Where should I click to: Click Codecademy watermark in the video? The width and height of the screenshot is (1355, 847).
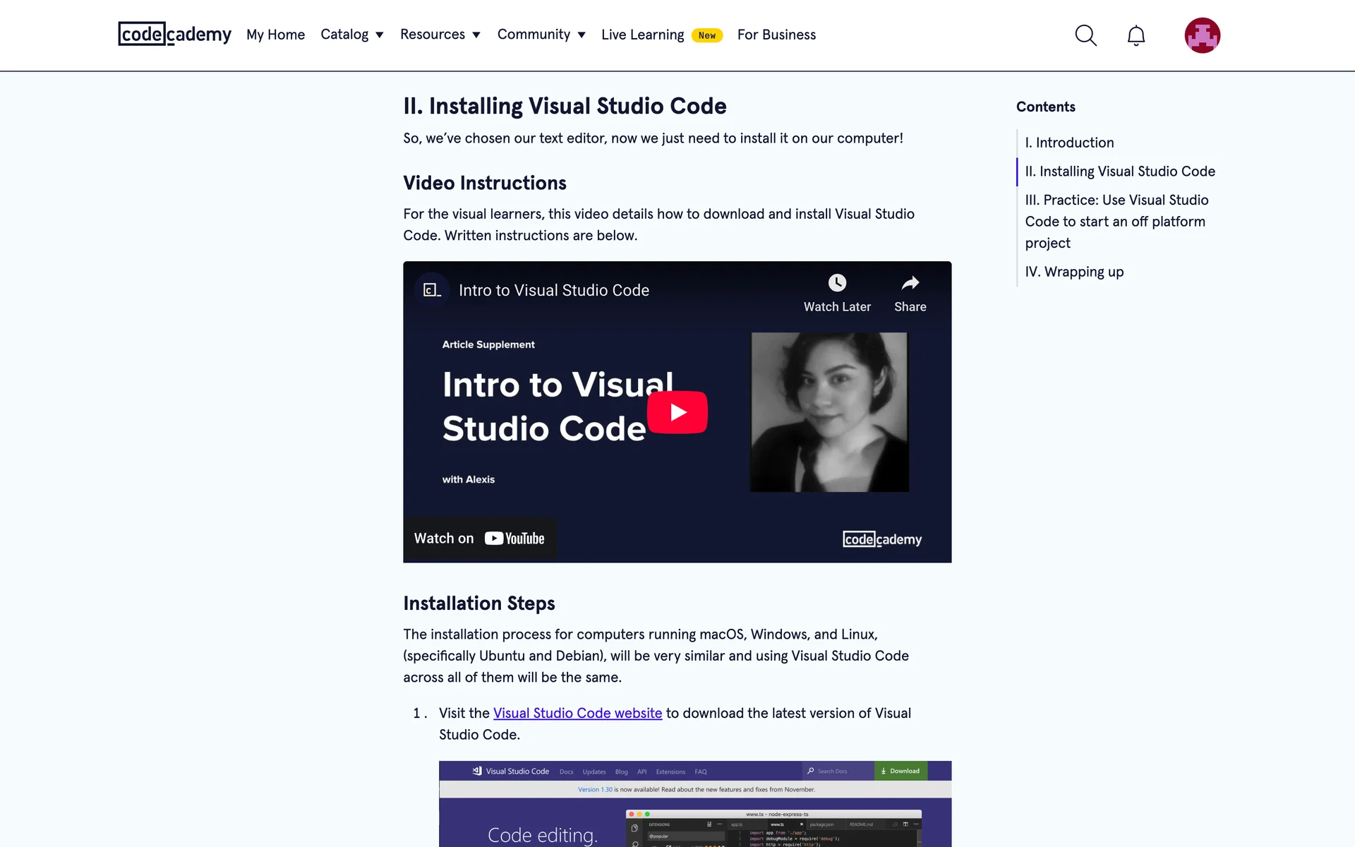tap(882, 539)
